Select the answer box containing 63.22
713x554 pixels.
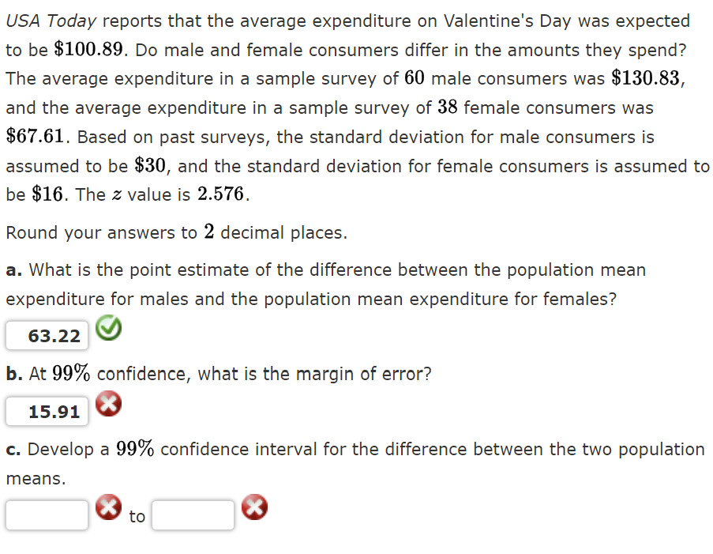pos(47,335)
